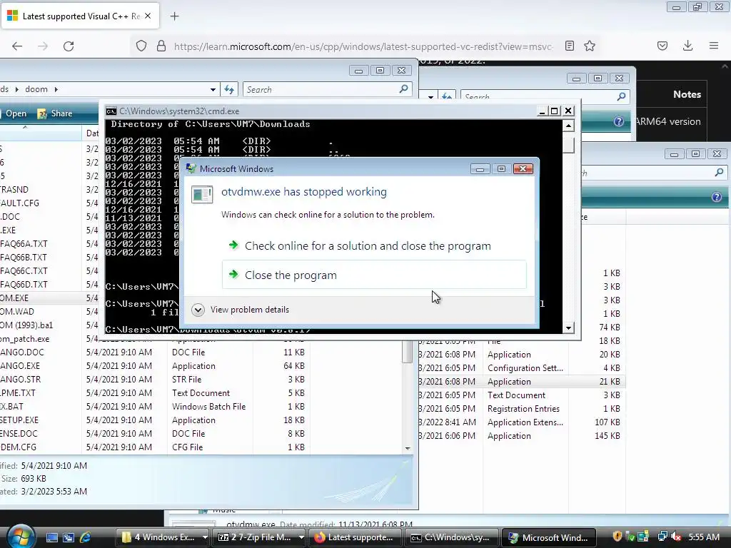Image resolution: width=731 pixels, height=548 pixels.
Task: Click the help icon in rear Explorer window
Action: (619, 121)
